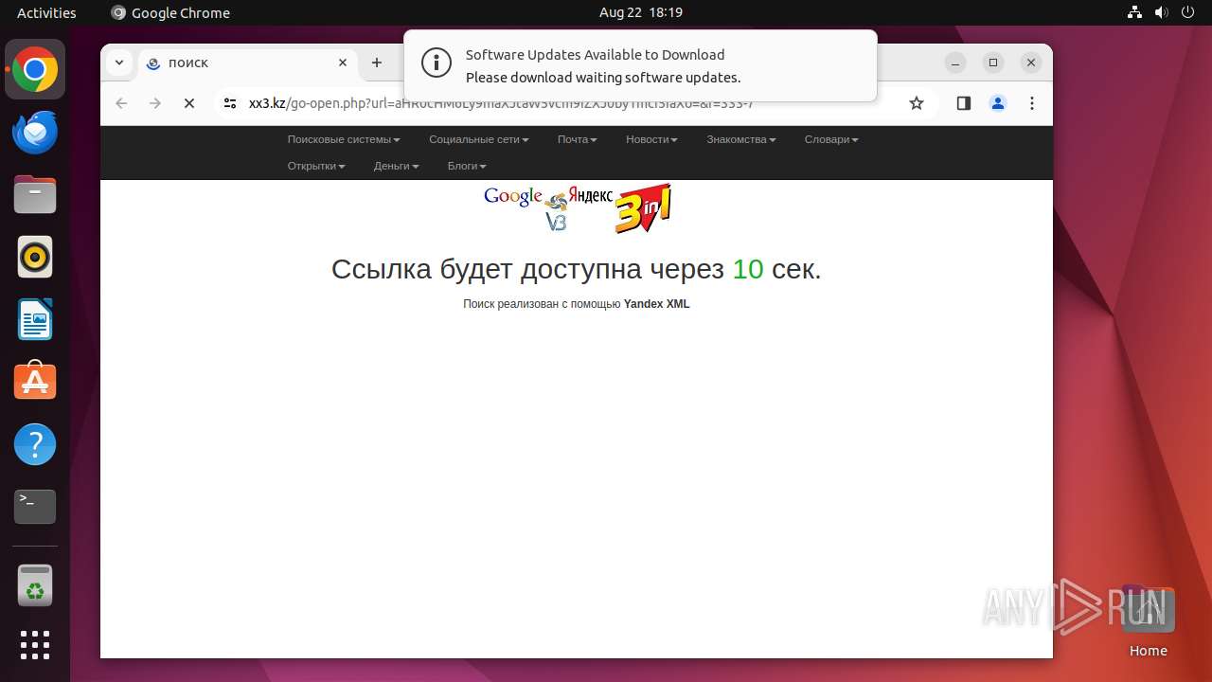The height and width of the screenshot is (682, 1212).
Task: Open Rhythmbox music player in dock
Action: point(35,257)
